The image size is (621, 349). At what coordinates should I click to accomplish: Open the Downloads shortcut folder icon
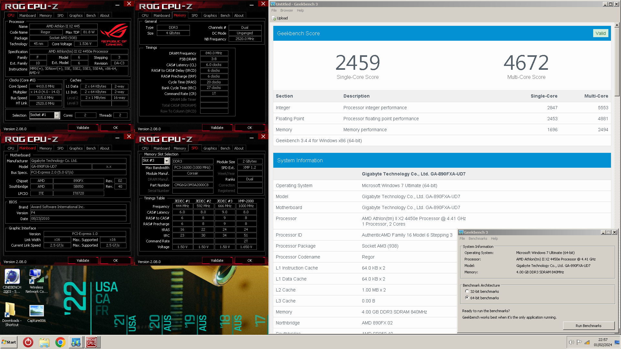tap(12, 314)
